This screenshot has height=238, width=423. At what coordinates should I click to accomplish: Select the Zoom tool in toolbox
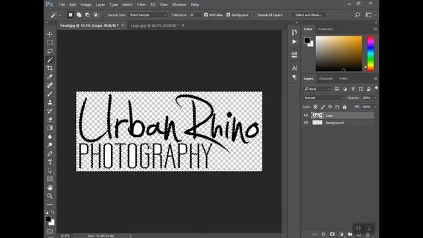tap(50, 196)
